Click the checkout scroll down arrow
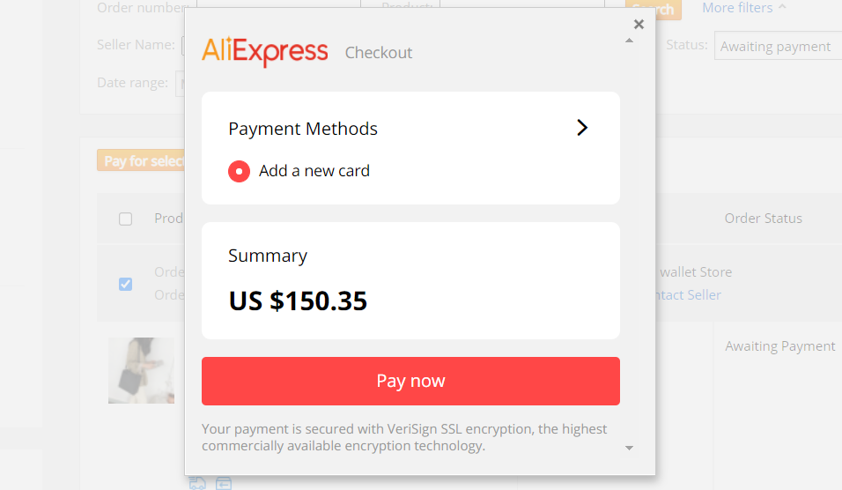 tap(630, 448)
